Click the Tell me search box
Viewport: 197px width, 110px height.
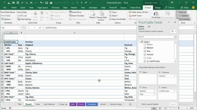(170, 8)
